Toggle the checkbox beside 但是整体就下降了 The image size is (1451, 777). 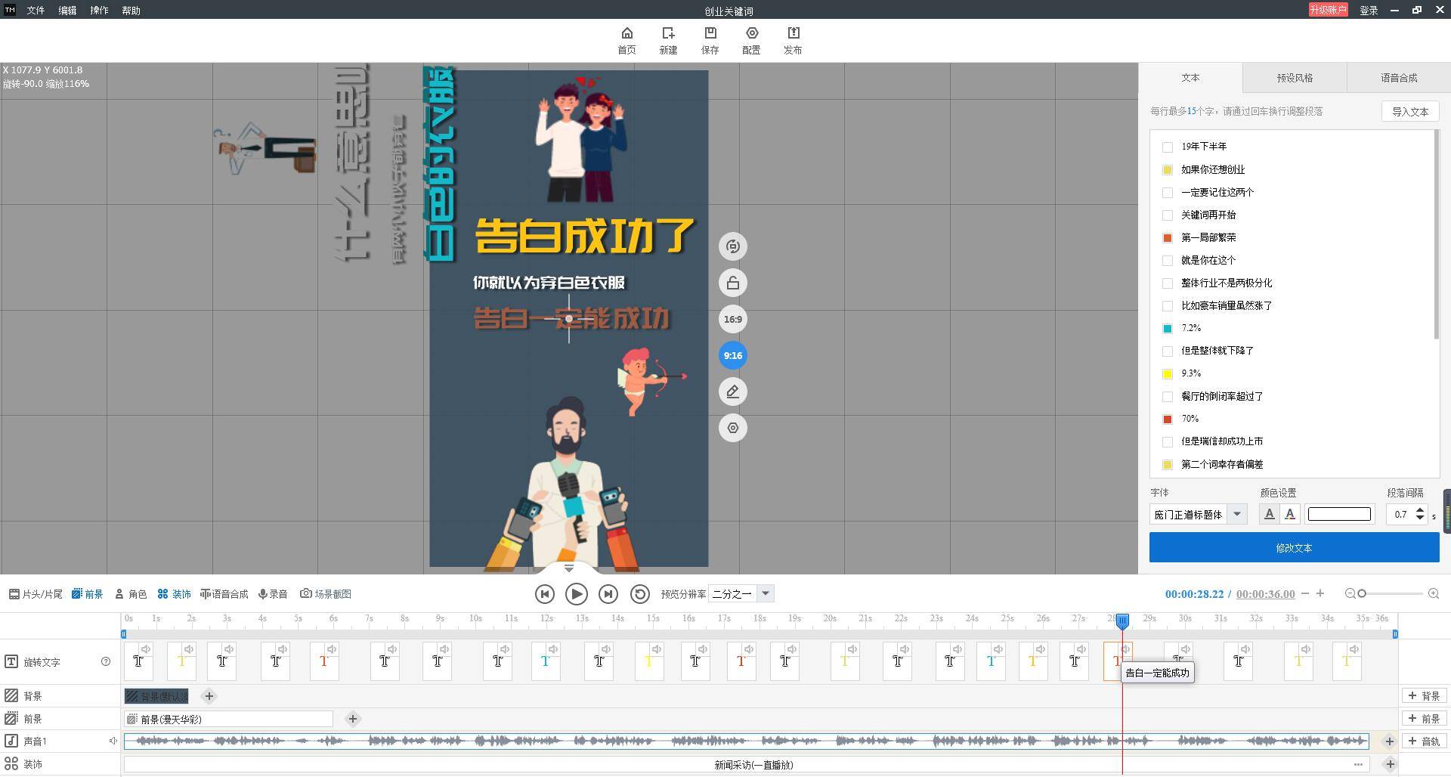pos(1168,351)
